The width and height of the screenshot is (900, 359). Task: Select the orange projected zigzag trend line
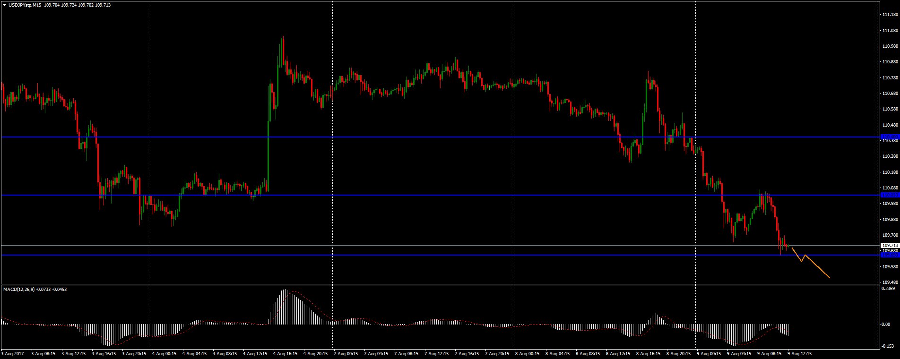tap(816, 266)
